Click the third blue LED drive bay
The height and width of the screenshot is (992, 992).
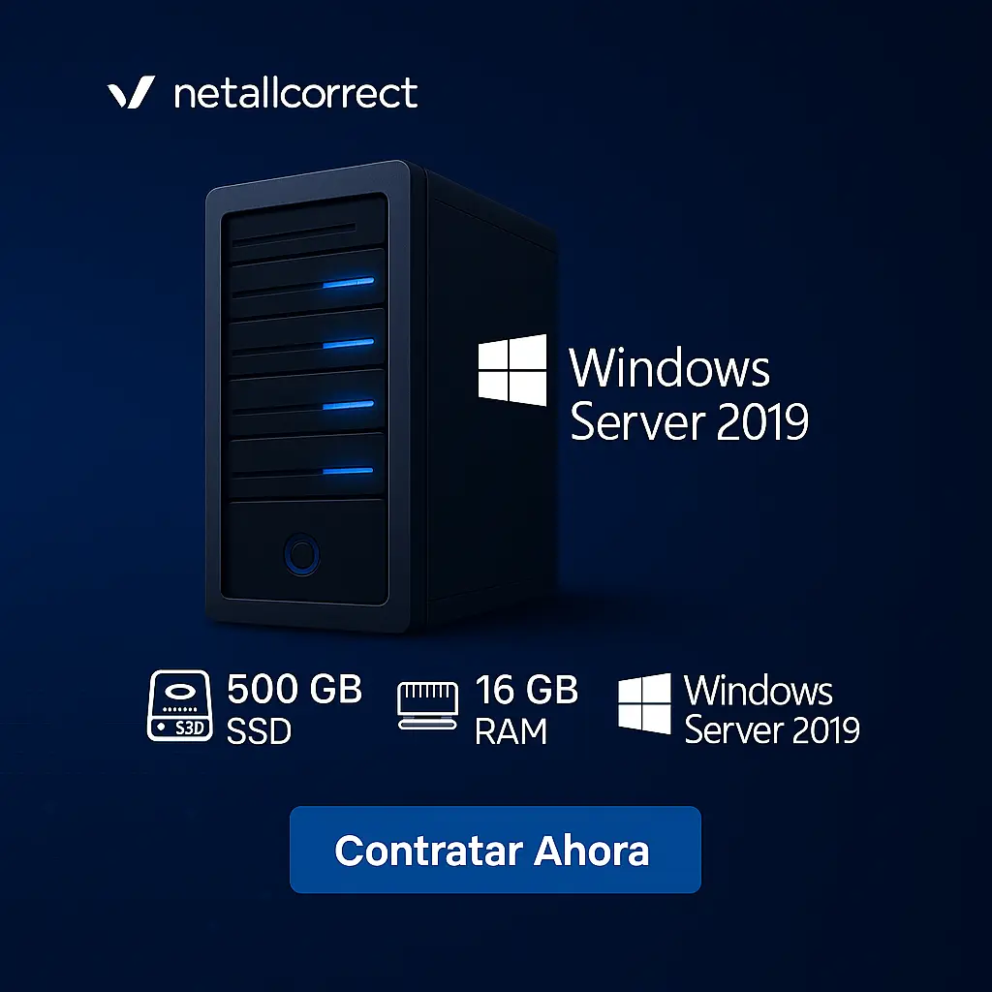coord(307,403)
